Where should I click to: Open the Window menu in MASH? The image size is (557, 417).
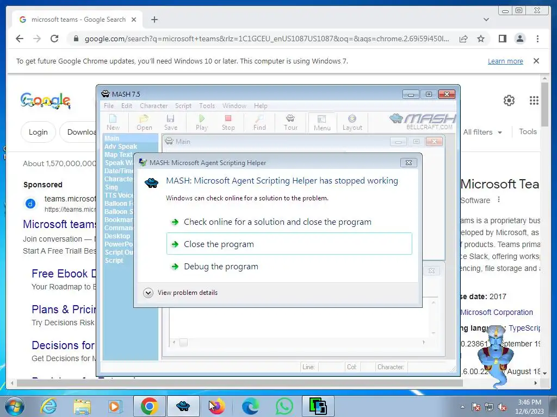234,106
